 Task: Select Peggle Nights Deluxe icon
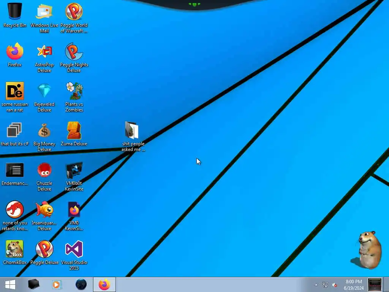(74, 58)
